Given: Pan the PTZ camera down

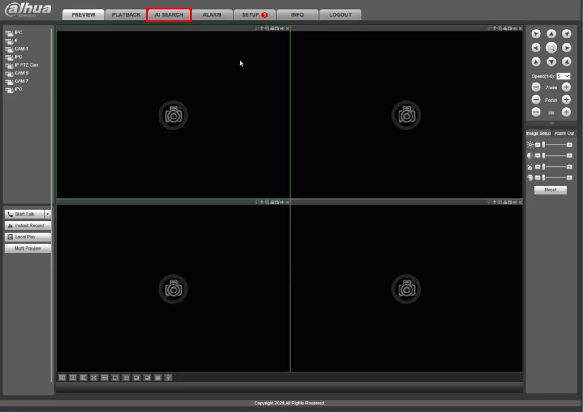Looking at the screenshot, I should coord(551,61).
